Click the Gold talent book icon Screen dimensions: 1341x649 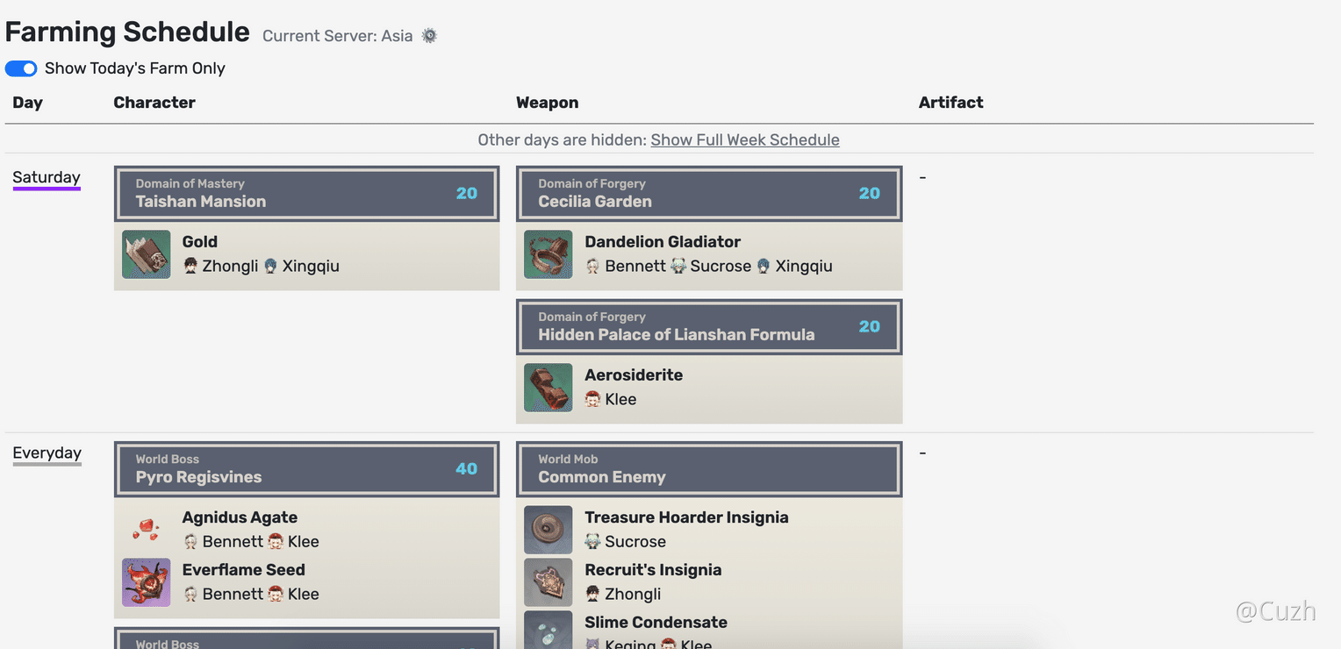(x=147, y=254)
